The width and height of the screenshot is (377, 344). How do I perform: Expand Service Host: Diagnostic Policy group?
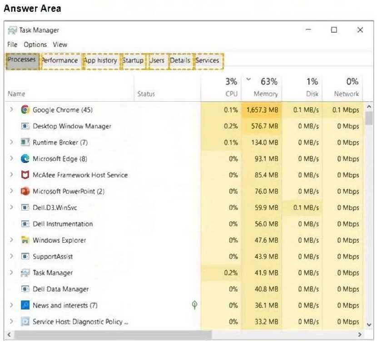[x=12, y=322]
